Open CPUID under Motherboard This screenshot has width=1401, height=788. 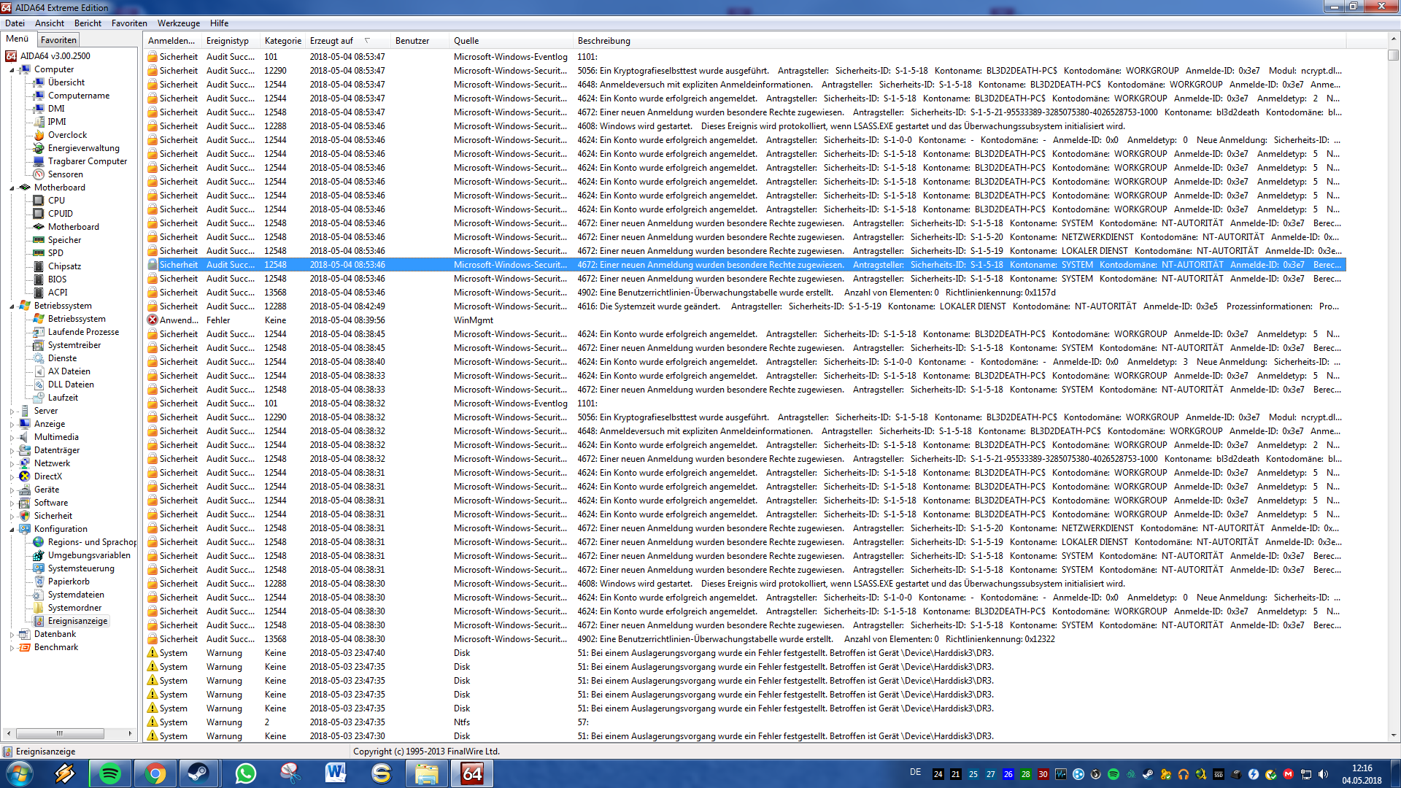60,214
